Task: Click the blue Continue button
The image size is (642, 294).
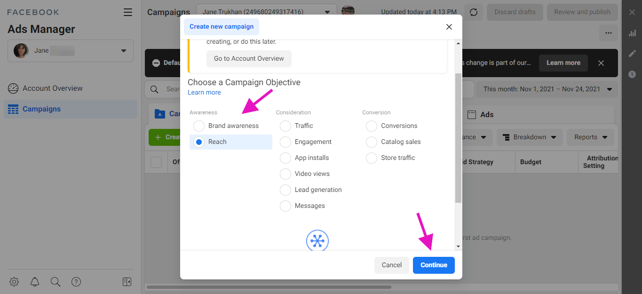Action: pos(434,265)
